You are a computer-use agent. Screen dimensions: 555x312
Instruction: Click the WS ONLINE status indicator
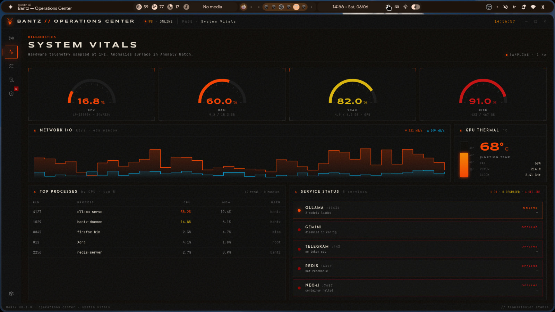159,22
